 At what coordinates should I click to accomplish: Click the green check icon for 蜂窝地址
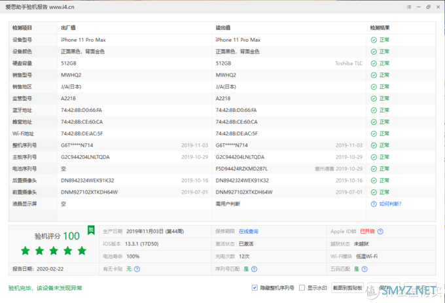click(374, 122)
